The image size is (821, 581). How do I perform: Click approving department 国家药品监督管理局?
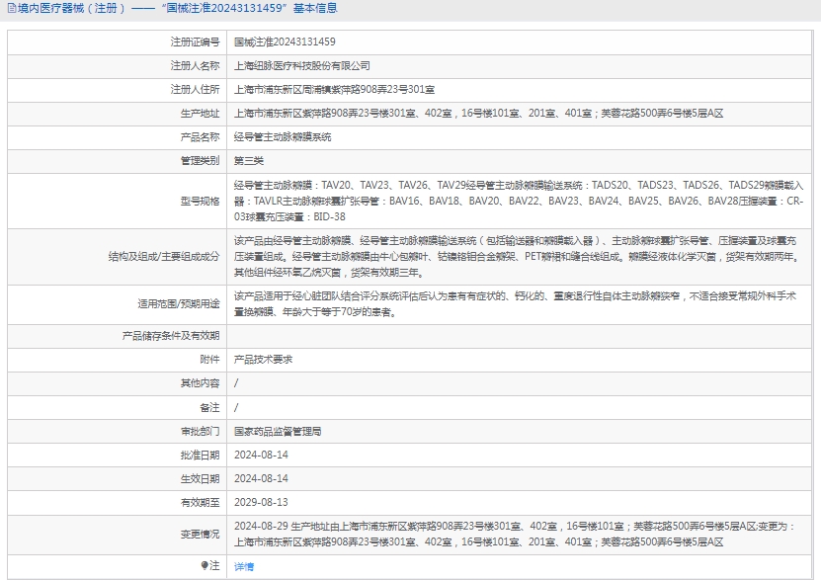(x=278, y=432)
